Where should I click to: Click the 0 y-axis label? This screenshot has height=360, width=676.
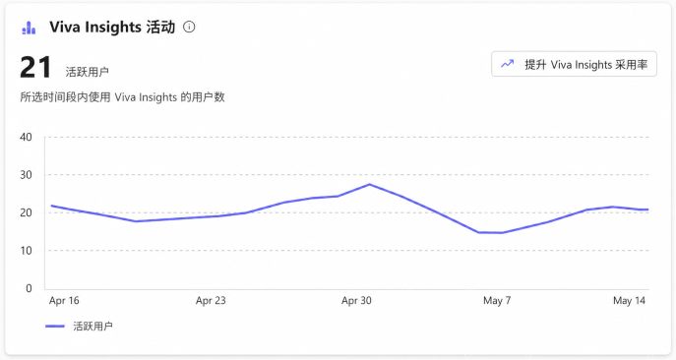(29, 288)
